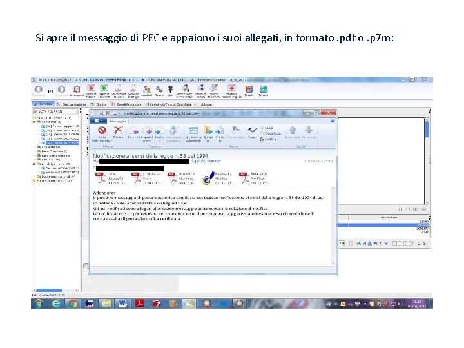Open the blue file menu button in message window
The image size is (464, 348).
pyautogui.click(x=98, y=121)
